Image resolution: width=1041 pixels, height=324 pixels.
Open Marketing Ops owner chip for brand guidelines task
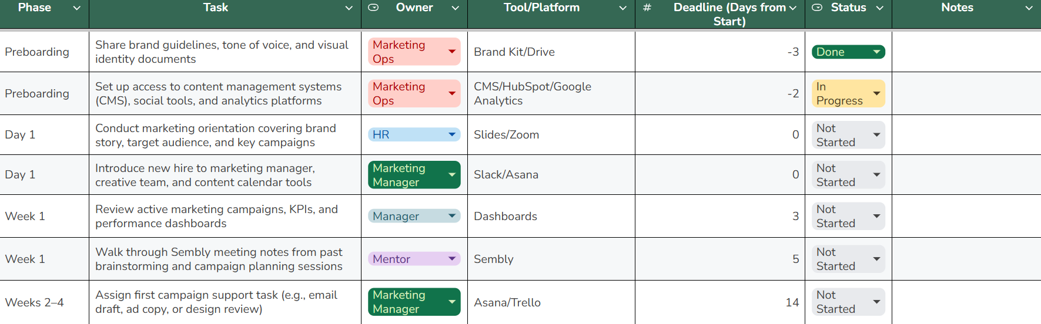(x=414, y=52)
